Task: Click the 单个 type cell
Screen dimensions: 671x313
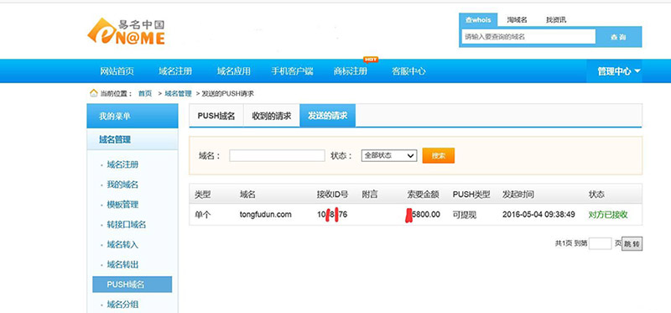Action: [202, 215]
